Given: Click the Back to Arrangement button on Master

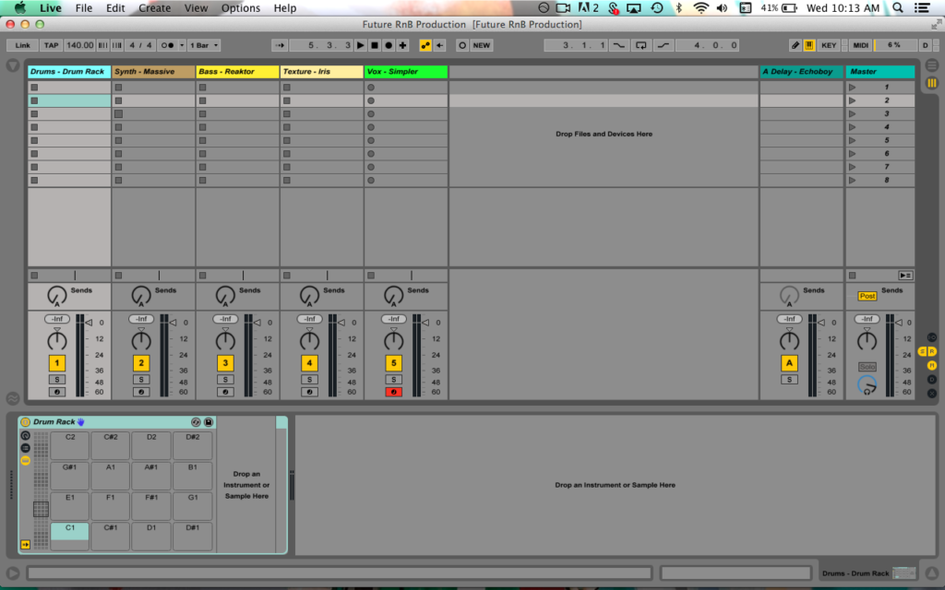Looking at the screenshot, I should 905,276.
